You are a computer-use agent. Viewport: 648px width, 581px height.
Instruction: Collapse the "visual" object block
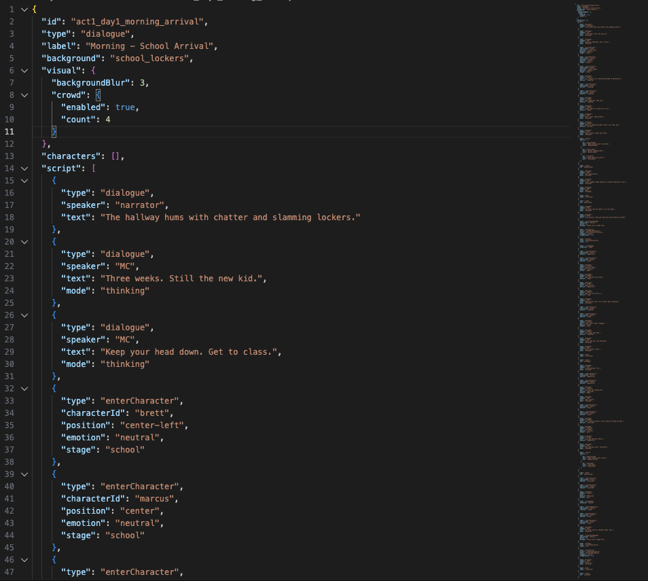click(24, 70)
